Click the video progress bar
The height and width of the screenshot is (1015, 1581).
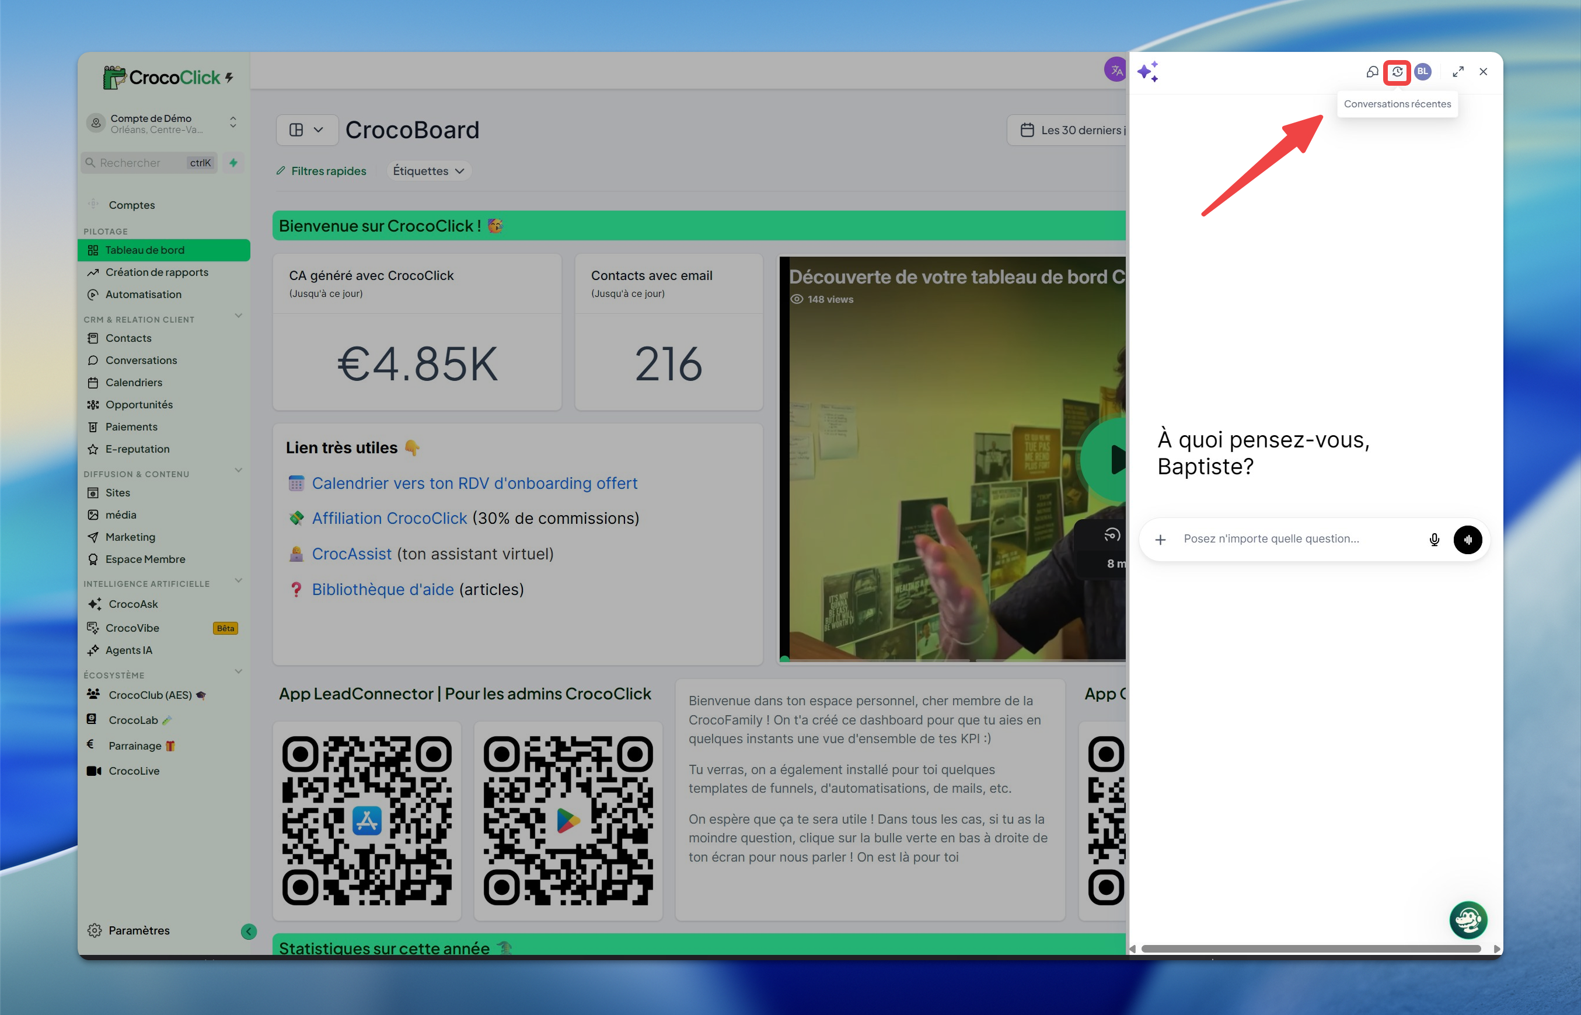[952, 659]
